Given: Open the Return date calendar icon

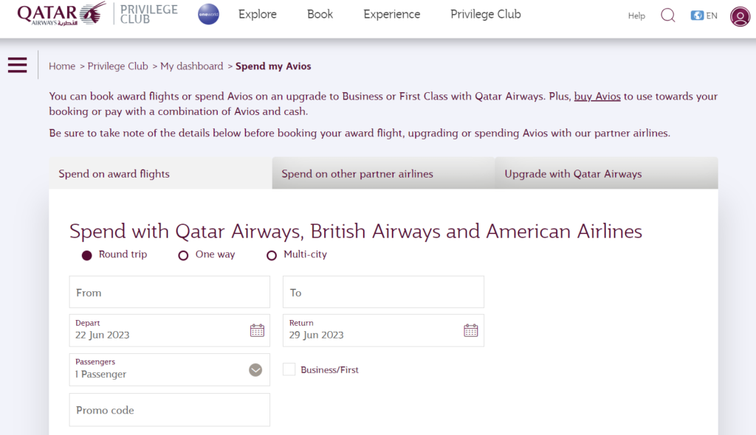Looking at the screenshot, I should (470, 330).
